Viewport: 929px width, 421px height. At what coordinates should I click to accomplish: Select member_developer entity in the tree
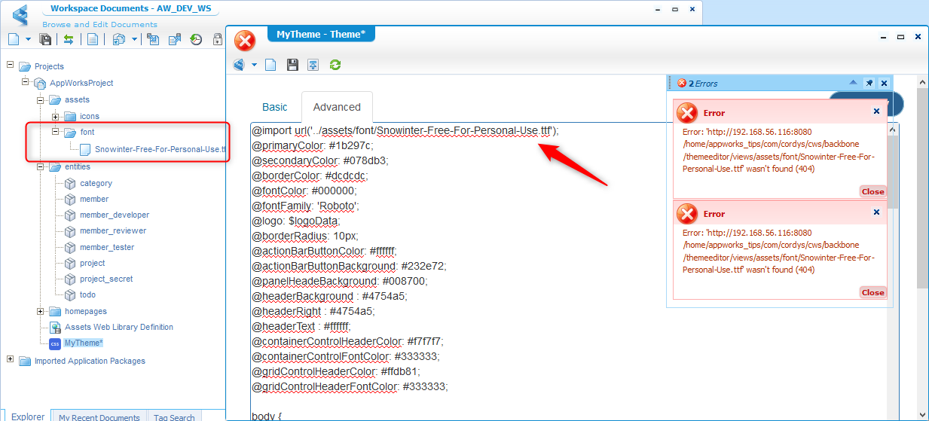coord(115,215)
